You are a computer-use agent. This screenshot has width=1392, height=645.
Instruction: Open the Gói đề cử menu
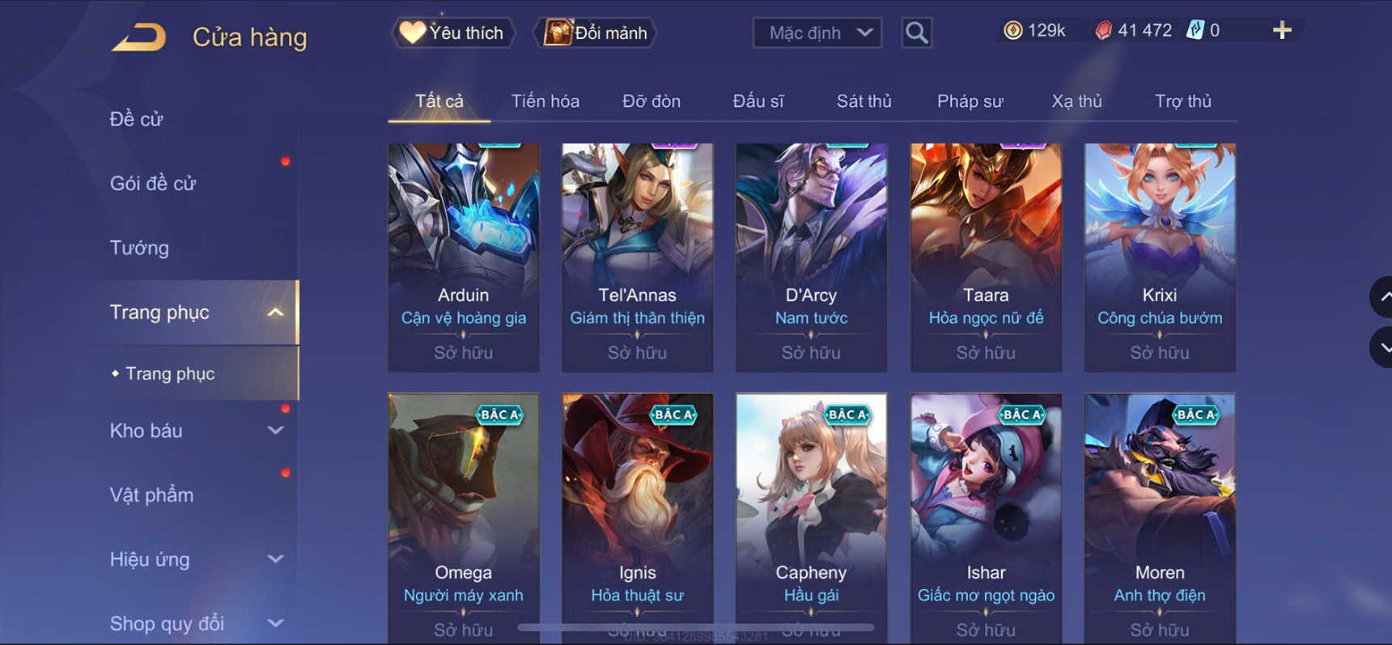coord(153,184)
